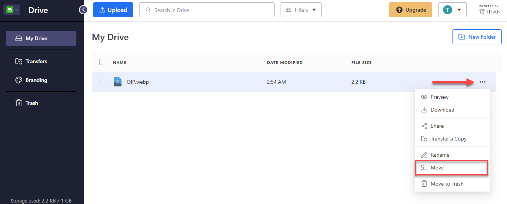Screen dimensions: 507x204
Task: Choose Rename from the context menu
Action: tap(452, 155)
